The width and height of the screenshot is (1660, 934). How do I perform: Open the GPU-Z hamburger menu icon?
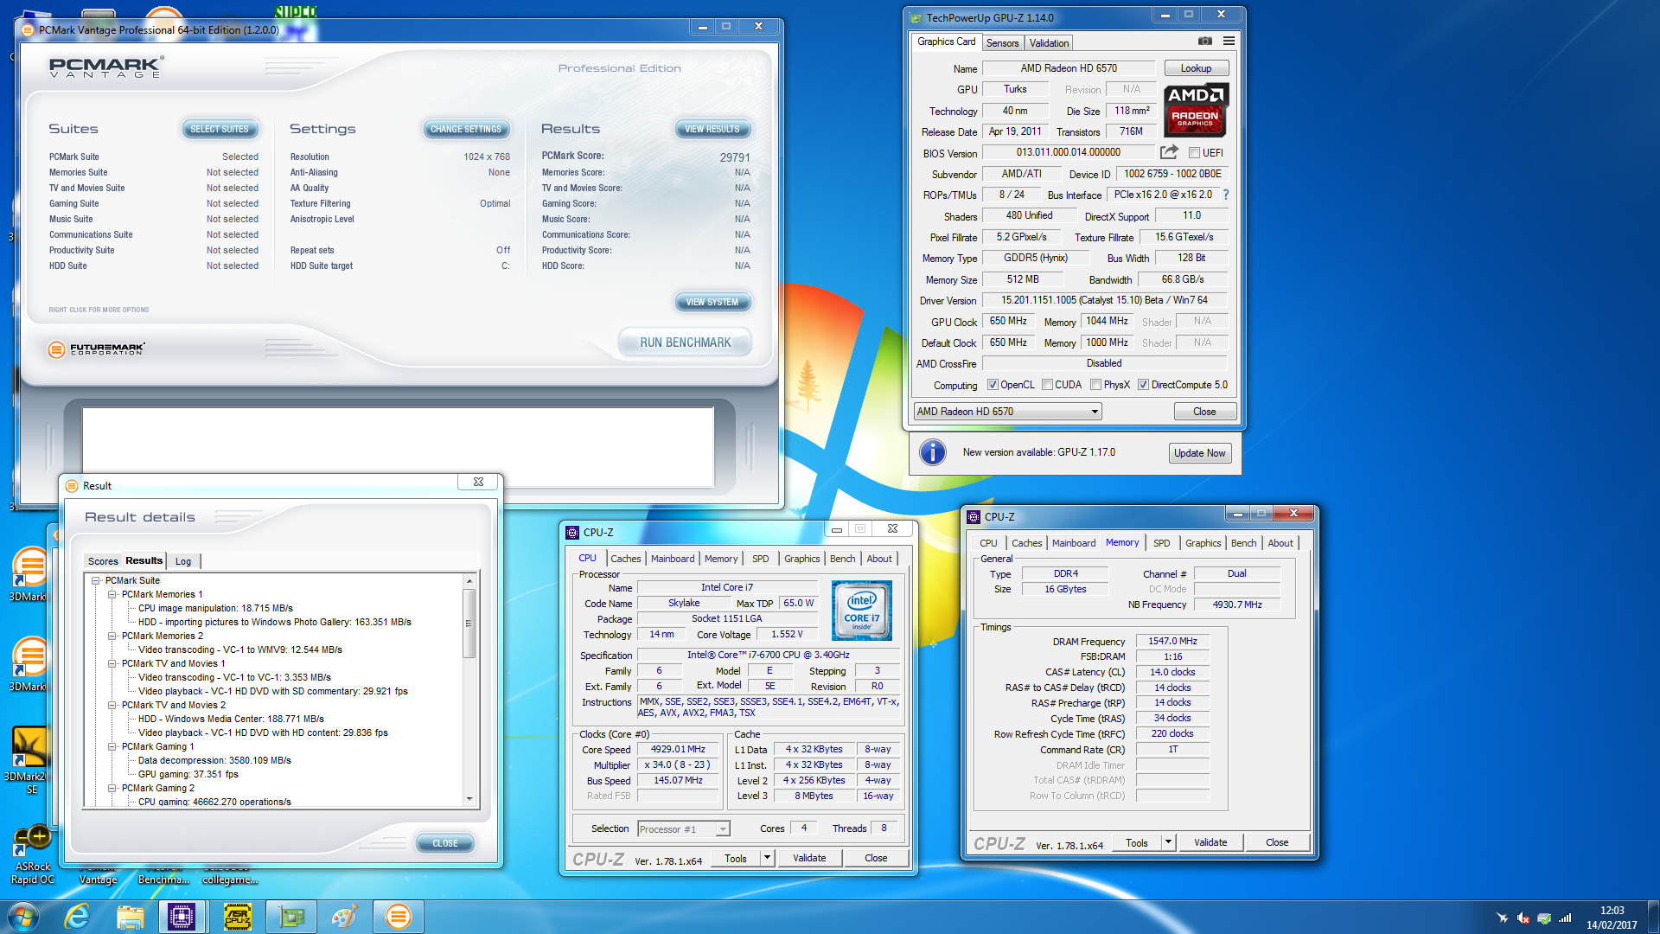click(x=1229, y=41)
